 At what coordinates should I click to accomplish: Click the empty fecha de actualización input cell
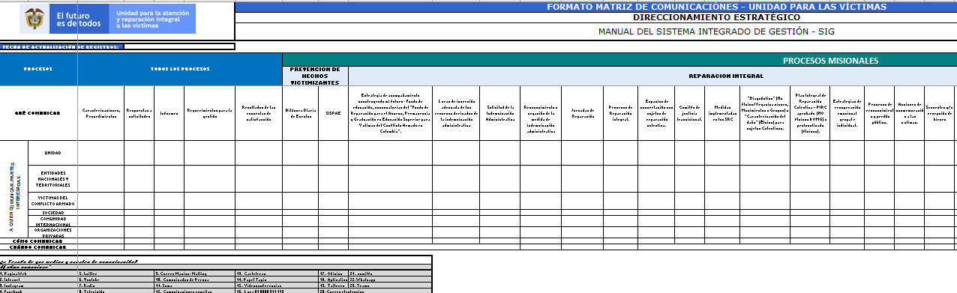tap(178, 46)
